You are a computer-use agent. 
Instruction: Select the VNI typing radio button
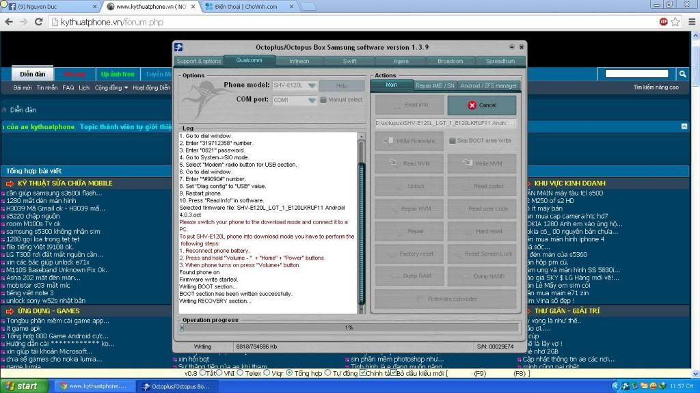219,372
